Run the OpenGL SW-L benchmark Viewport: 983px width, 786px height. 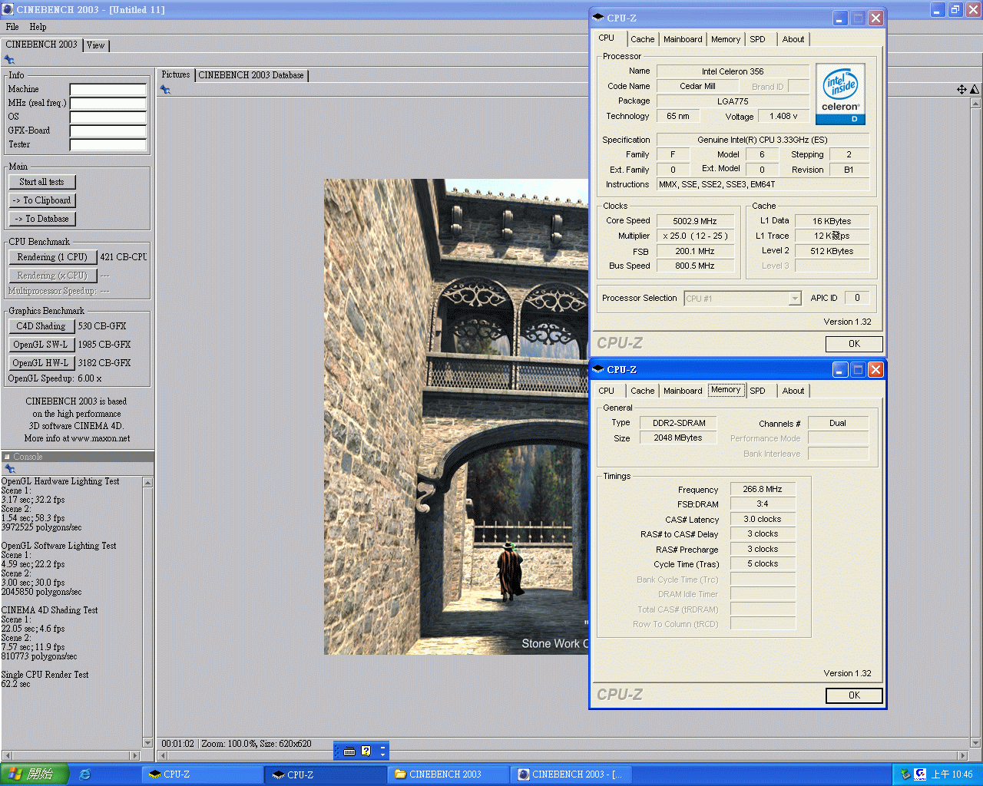click(41, 345)
